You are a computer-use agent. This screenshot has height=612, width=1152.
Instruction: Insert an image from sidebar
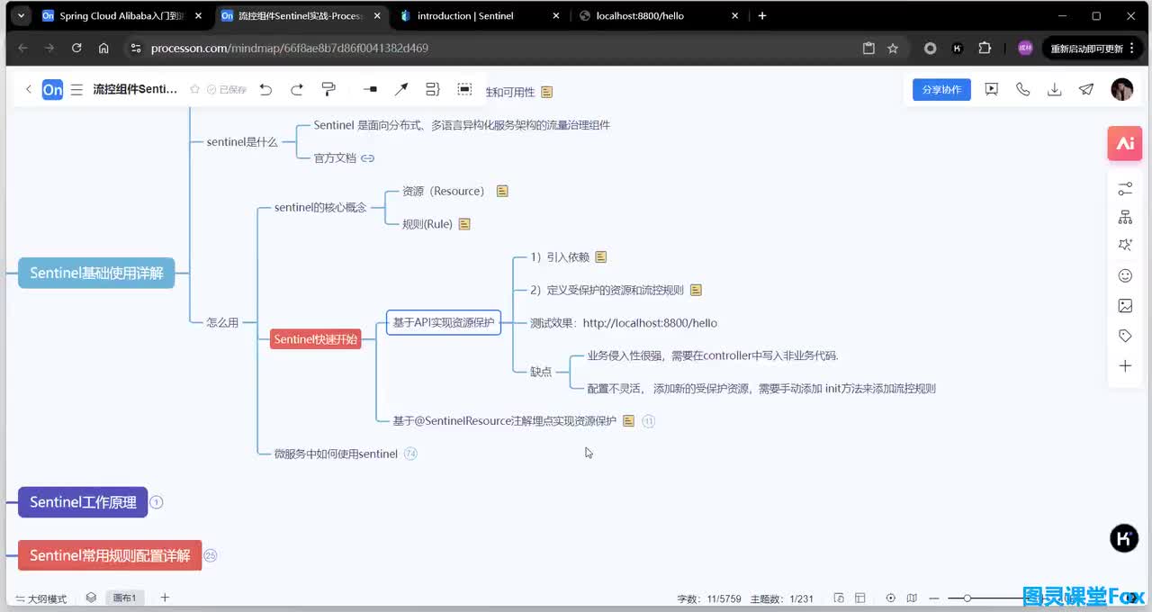point(1125,306)
